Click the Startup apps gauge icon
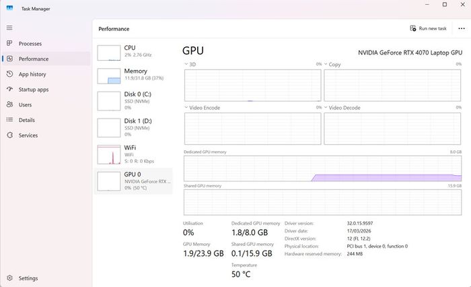This screenshot has width=471, height=287. [9, 90]
